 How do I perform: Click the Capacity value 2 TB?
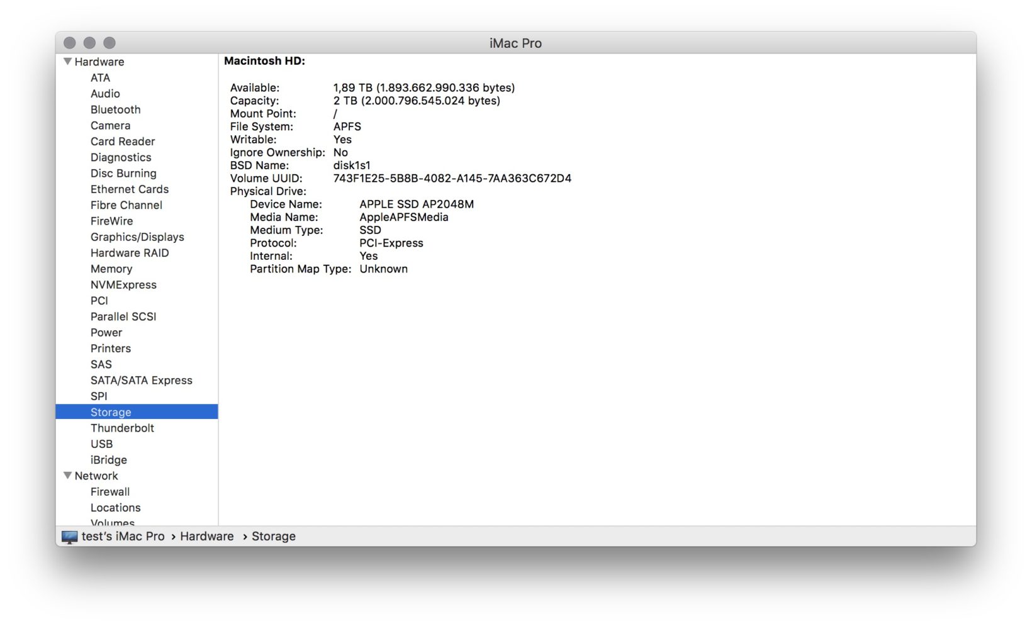click(417, 101)
